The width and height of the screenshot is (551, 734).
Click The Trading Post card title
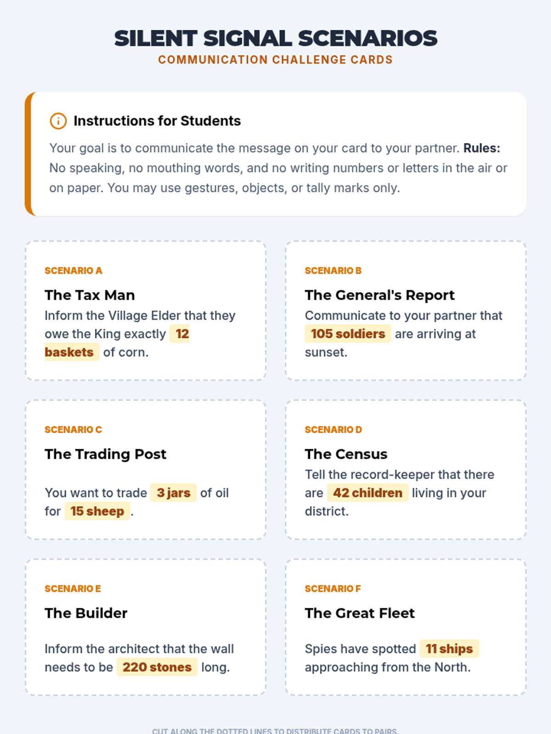tap(105, 454)
